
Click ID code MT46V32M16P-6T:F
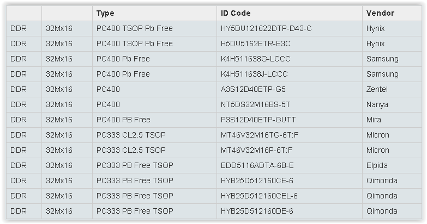pyautogui.click(x=256, y=150)
